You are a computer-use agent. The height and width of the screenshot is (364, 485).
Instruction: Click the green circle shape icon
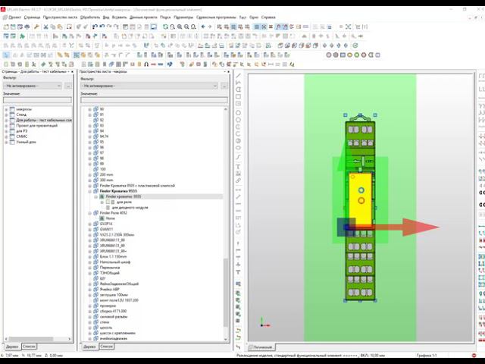click(x=357, y=55)
